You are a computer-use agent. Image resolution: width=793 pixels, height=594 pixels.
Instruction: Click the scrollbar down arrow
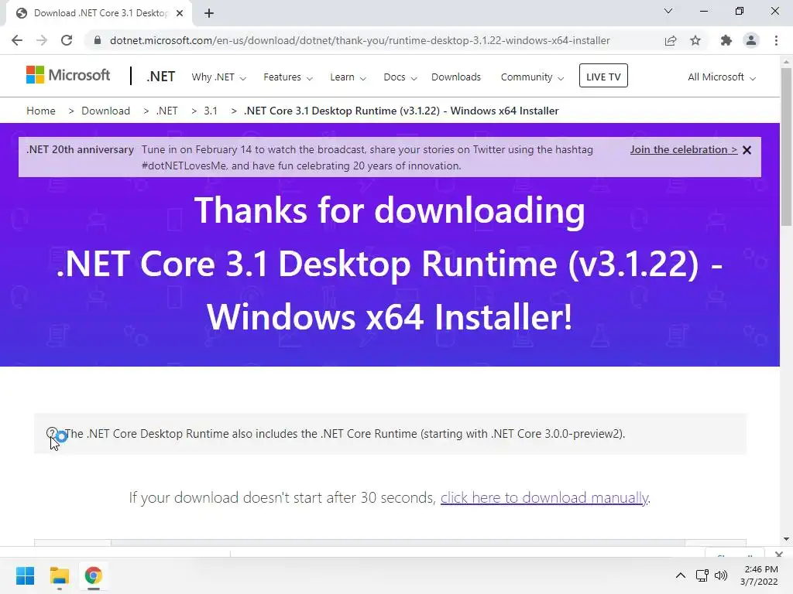tap(786, 539)
